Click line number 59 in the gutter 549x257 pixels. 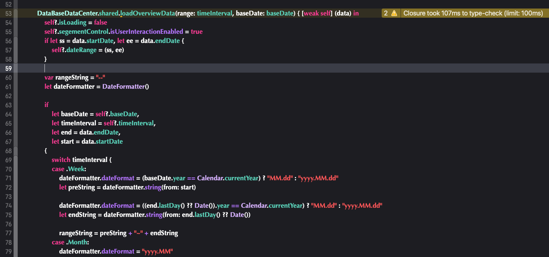[x=8, y=69]
